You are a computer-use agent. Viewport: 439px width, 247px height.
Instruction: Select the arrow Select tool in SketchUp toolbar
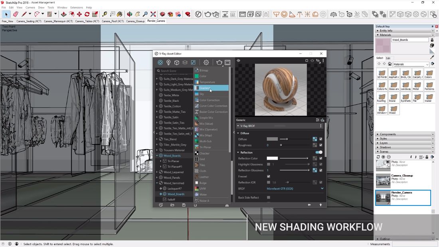[x=6, y=14]
